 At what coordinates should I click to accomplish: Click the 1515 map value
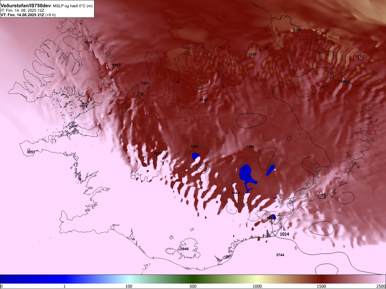coord(88,42)
